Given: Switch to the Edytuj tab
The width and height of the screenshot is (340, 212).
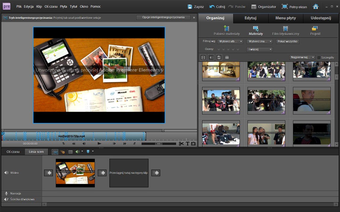Looking at the screenshot, I should click(250, 18).
